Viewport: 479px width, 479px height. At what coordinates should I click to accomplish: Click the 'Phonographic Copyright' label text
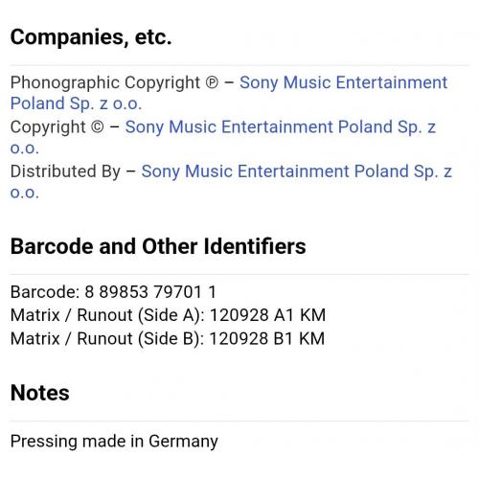tap(105, 83)
